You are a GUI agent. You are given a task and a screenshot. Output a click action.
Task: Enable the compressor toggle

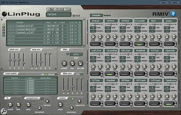42,98
